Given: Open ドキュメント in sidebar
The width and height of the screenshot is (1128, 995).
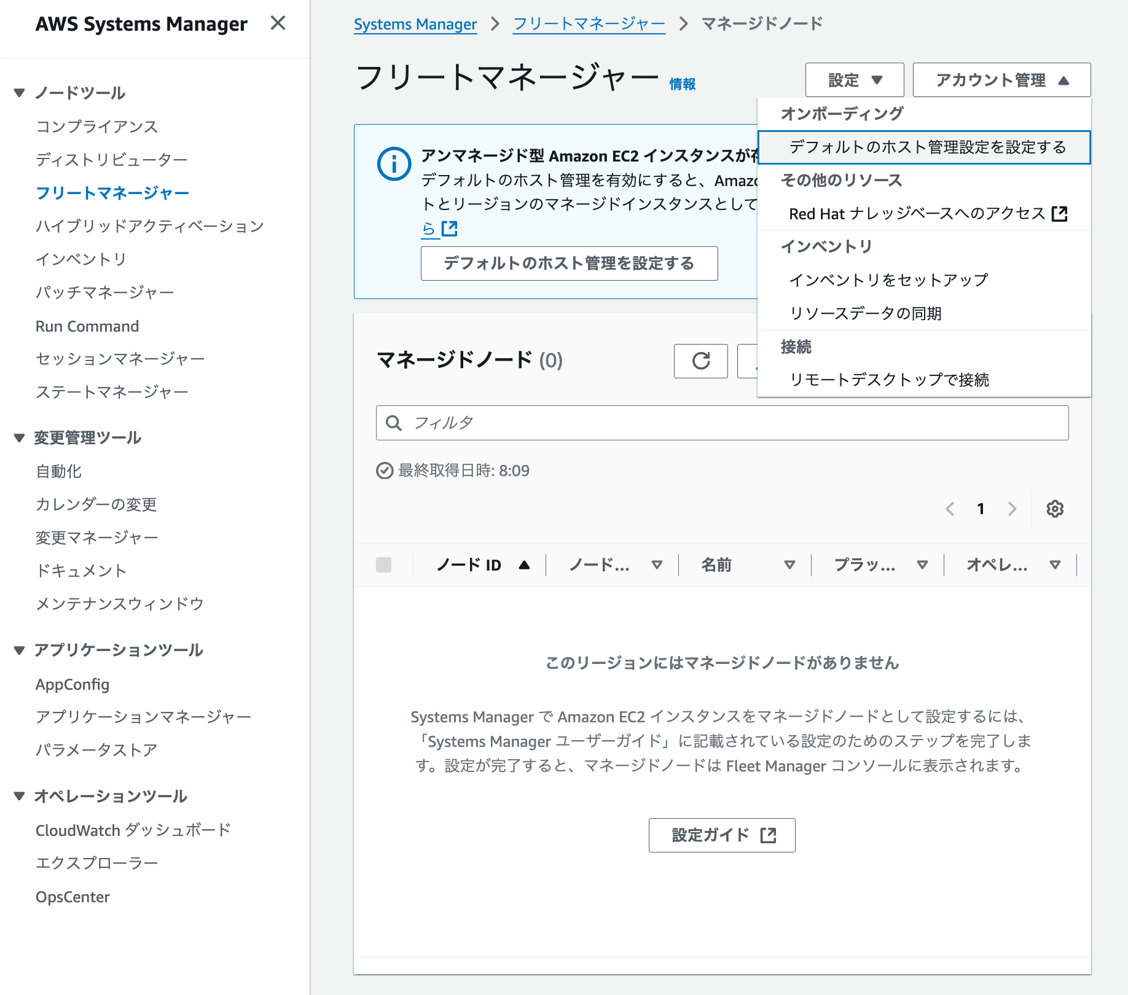Looking at the screenshot, I should 82,571.
